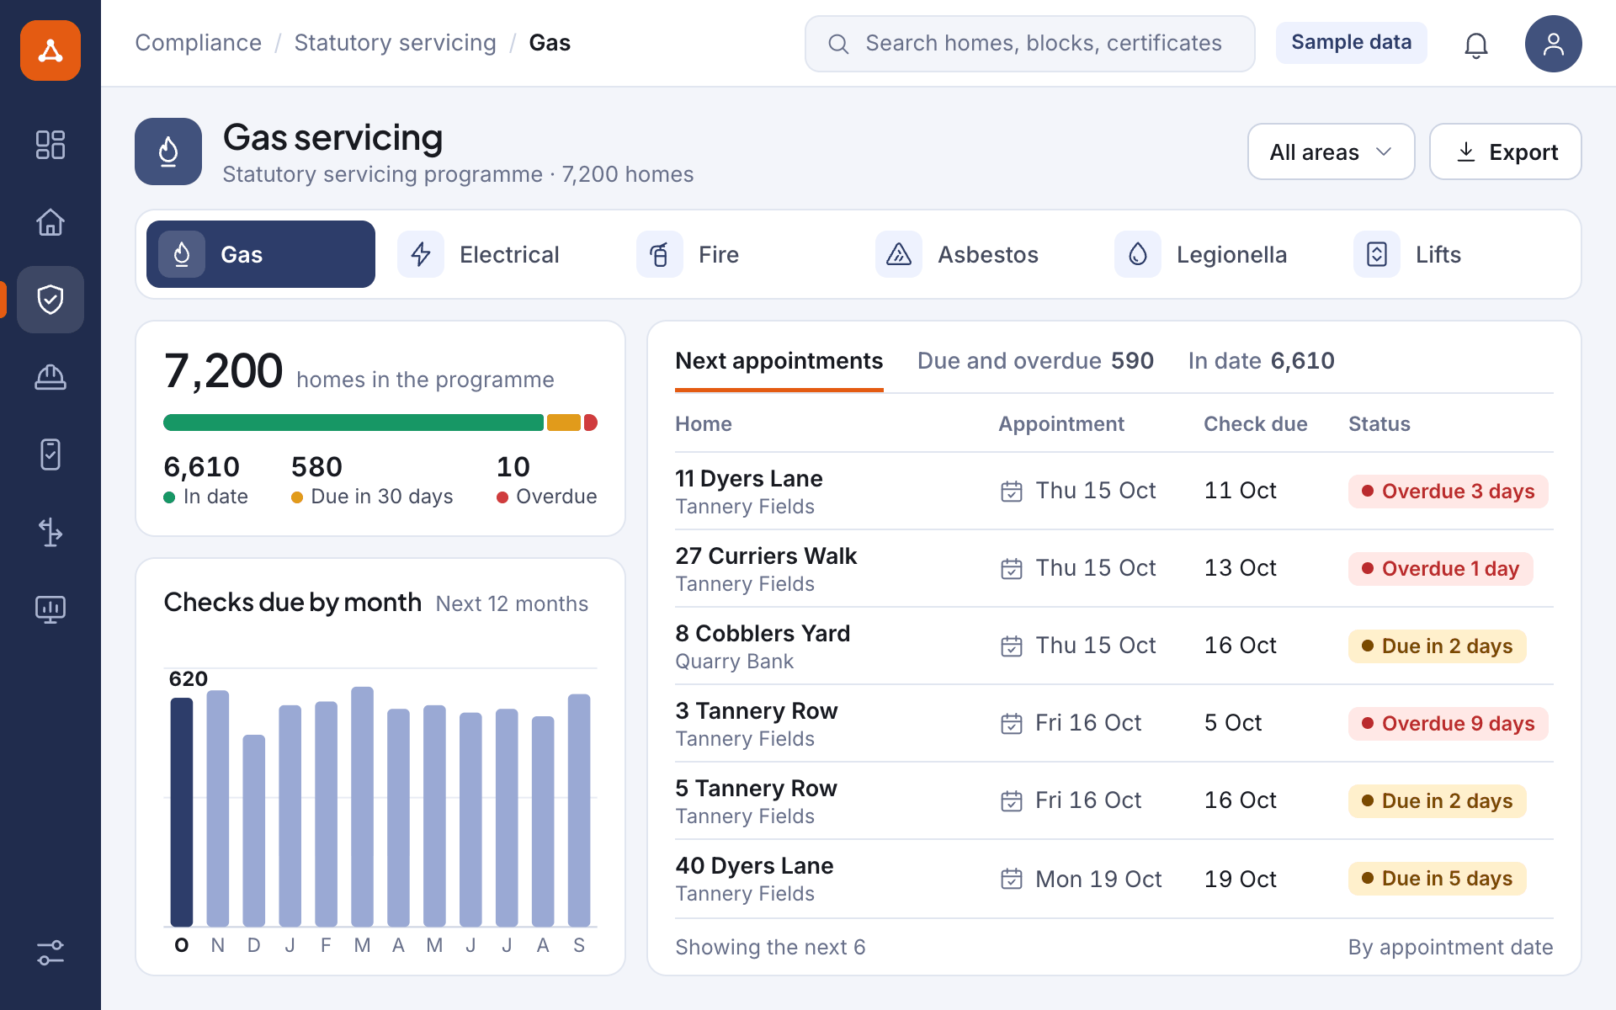Screen dimensions: 1616x1010
Task: Open the dashboard grid sidebar icon
Action: coord(50,145)
